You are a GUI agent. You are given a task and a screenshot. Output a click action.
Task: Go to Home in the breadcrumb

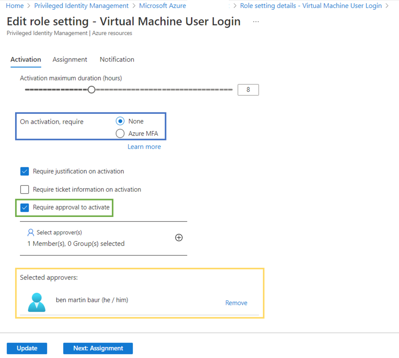[x=15, y=6]
